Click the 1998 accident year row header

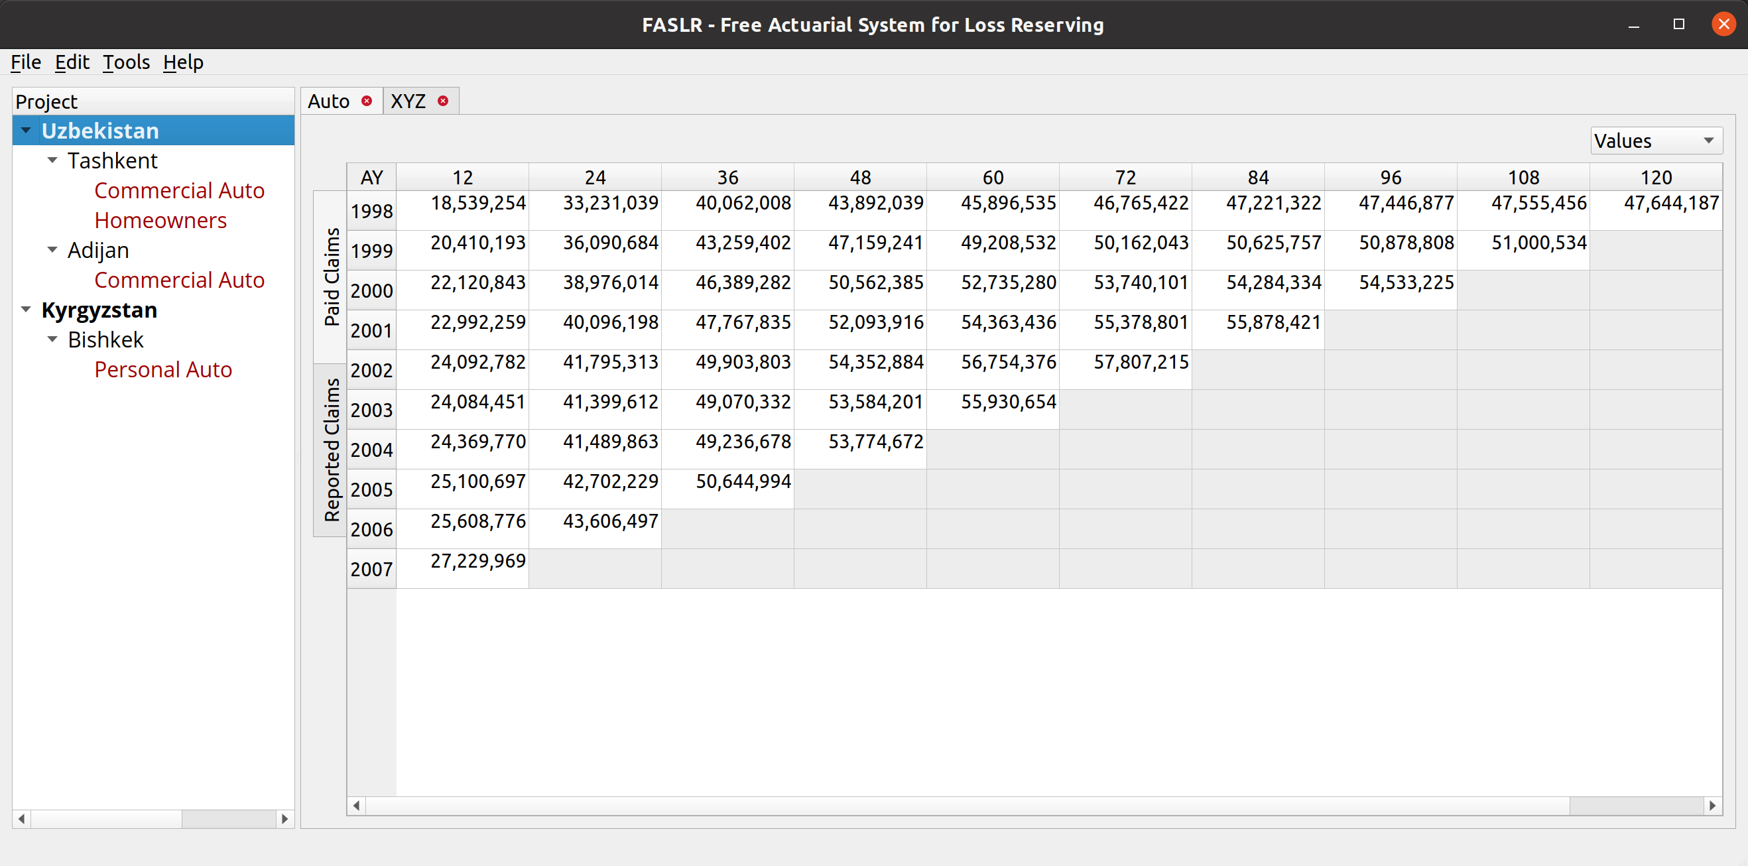coord(371,211)
